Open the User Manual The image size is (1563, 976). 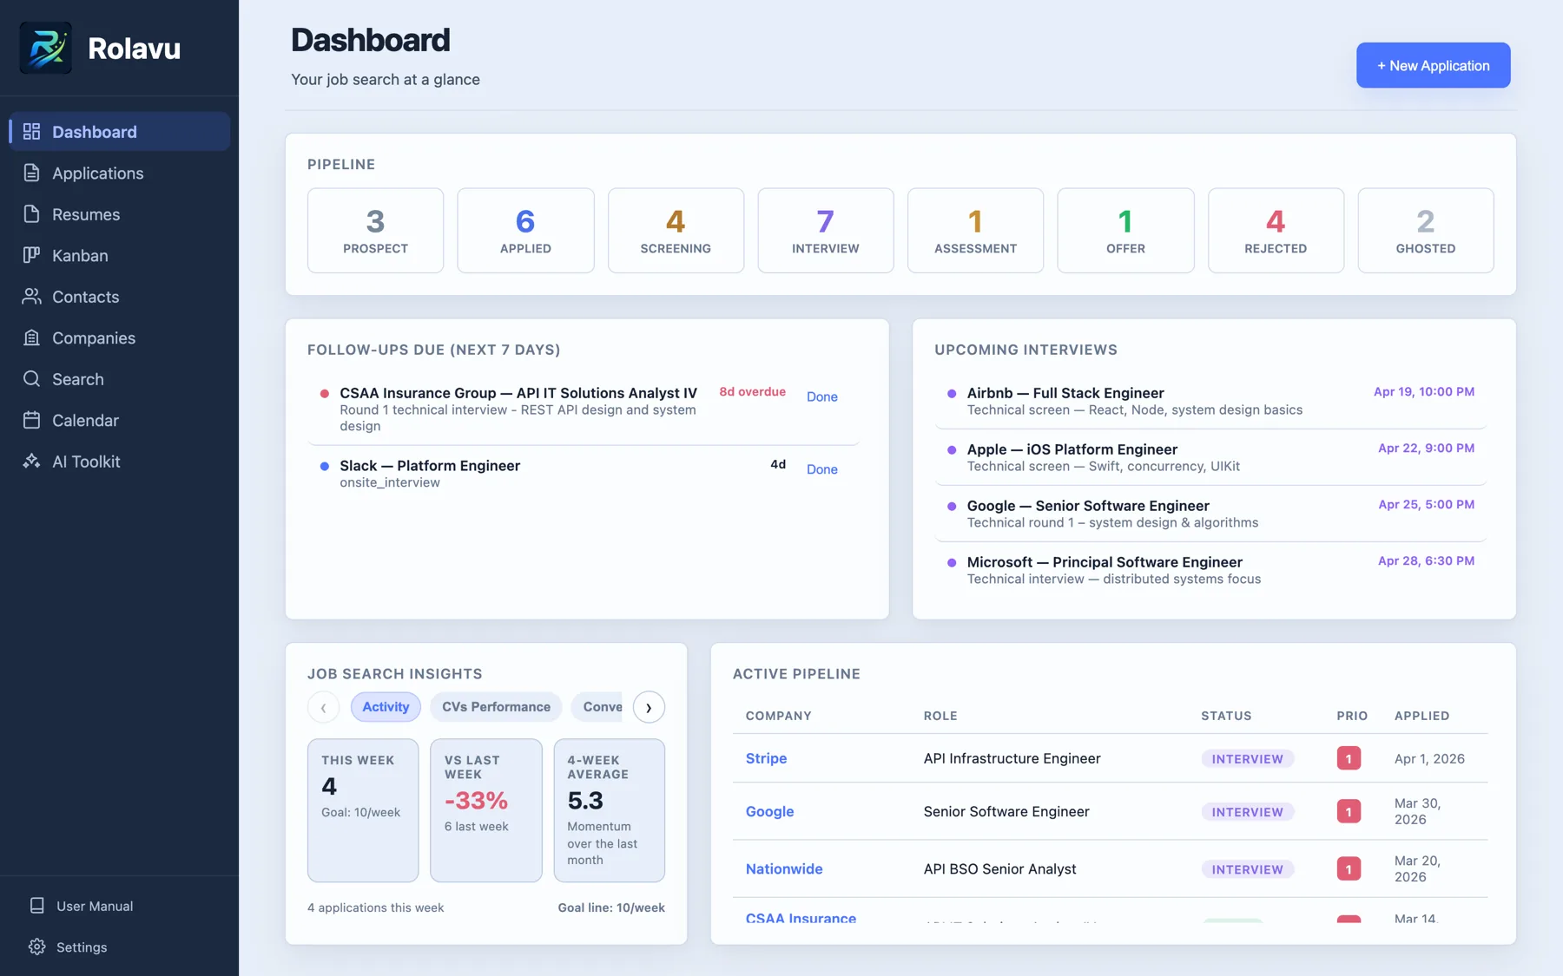click(x=94, y=905)
